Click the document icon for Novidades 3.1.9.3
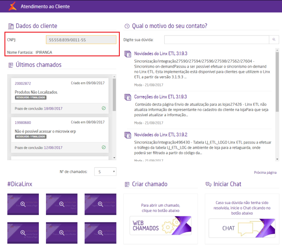The height and width of the screenshot is (247, 282). pyautogui.click(x=128, y=54)
